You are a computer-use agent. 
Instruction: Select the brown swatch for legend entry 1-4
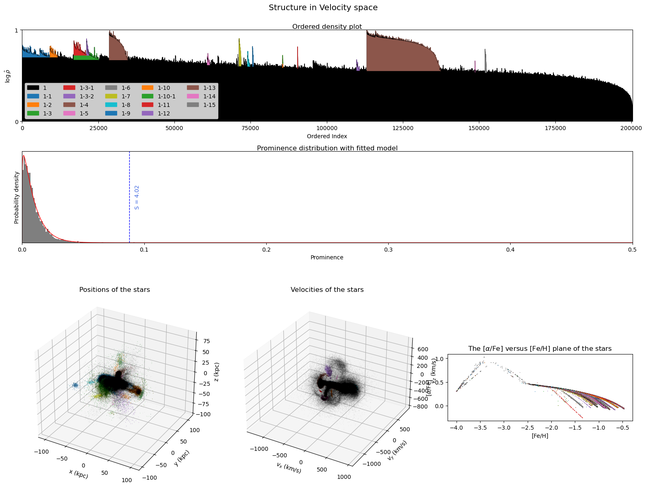coord(69,105)
